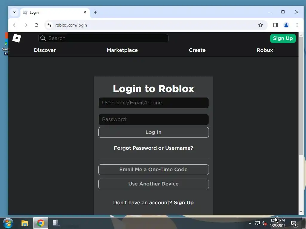Screen dimensions: 306x229
Task: Minimize the Chrome window
Action: click(x=269, y=12)
